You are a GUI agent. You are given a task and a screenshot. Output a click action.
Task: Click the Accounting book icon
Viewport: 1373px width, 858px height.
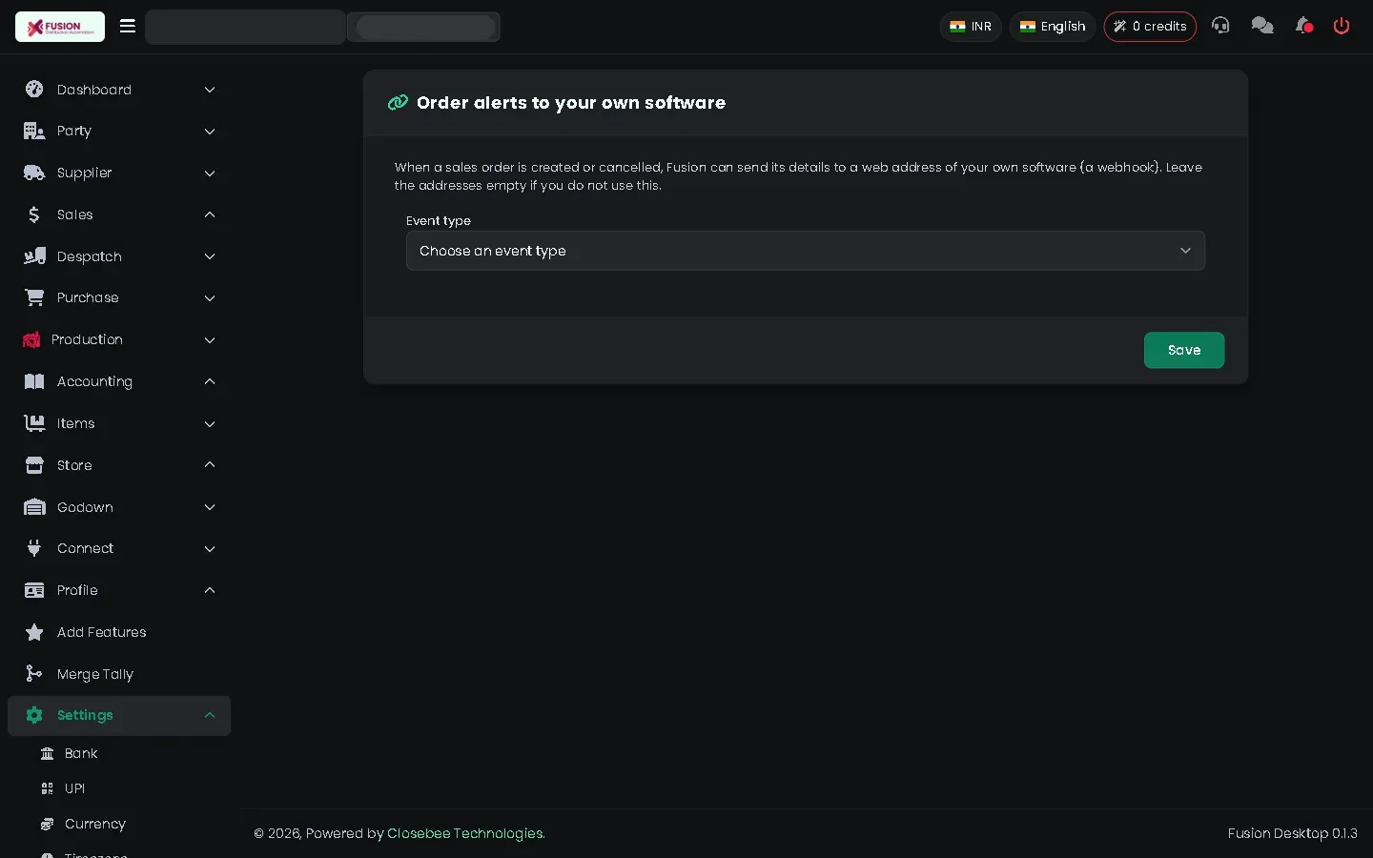click(34, 381)
